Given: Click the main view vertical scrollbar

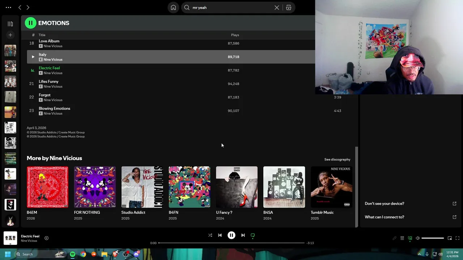Looking at the screenshot, I should 356,187.
